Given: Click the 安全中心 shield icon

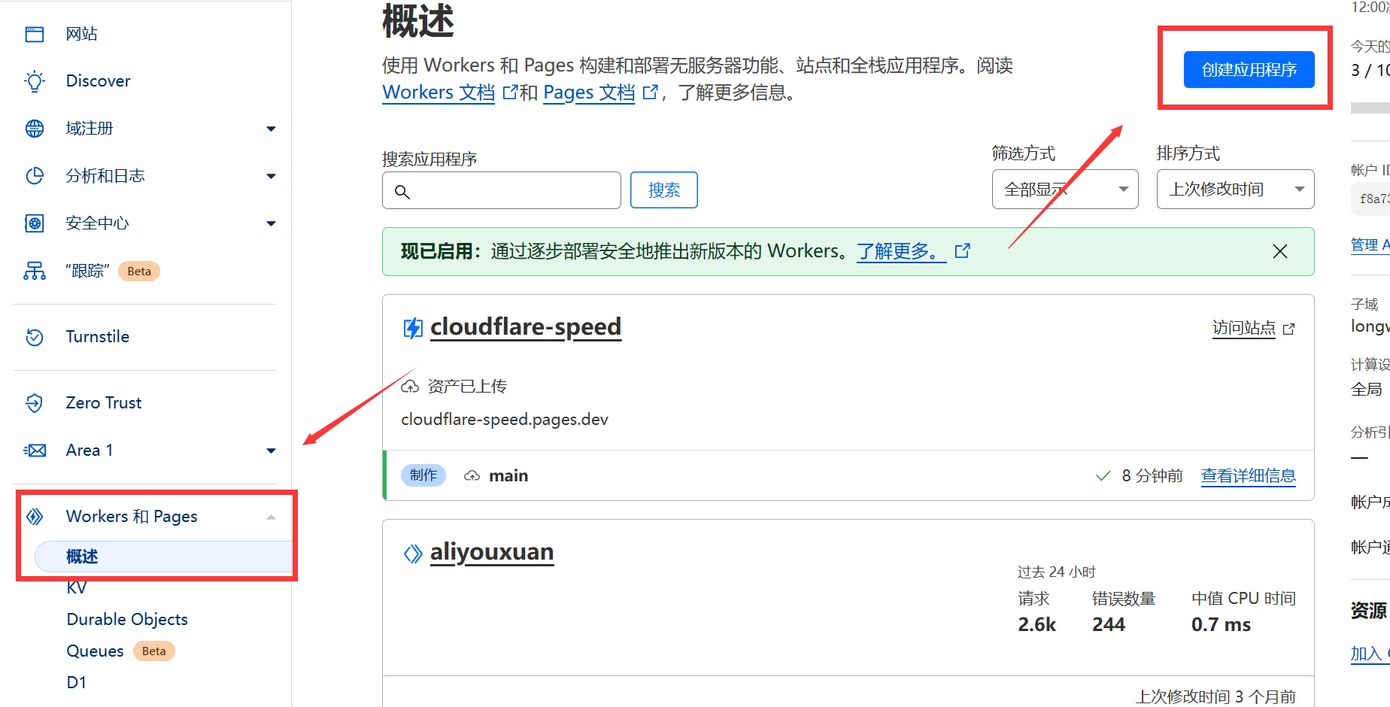Looking at the screenshot, I should (34, 223).
